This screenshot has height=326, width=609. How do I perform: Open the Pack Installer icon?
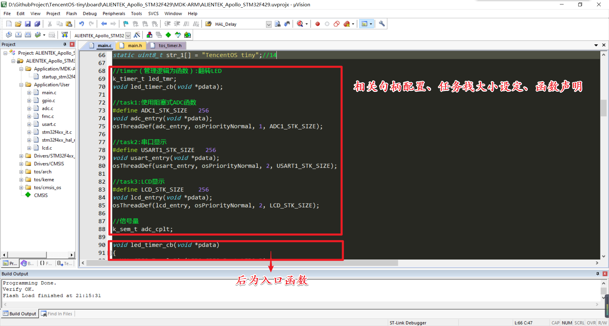(x=187, y=35)
